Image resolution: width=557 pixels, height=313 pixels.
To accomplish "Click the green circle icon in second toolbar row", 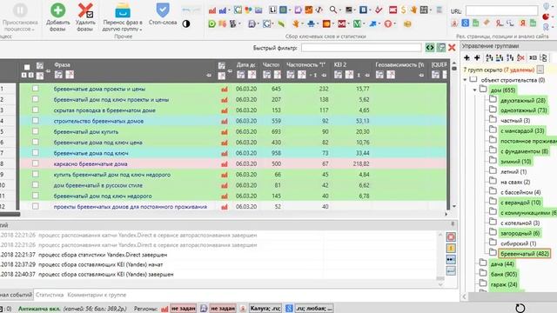I will click(212, 23).
